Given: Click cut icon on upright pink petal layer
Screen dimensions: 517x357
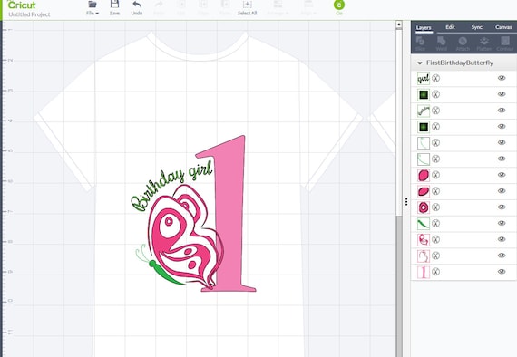Looking at the screenshot, I should click(436, 175).
